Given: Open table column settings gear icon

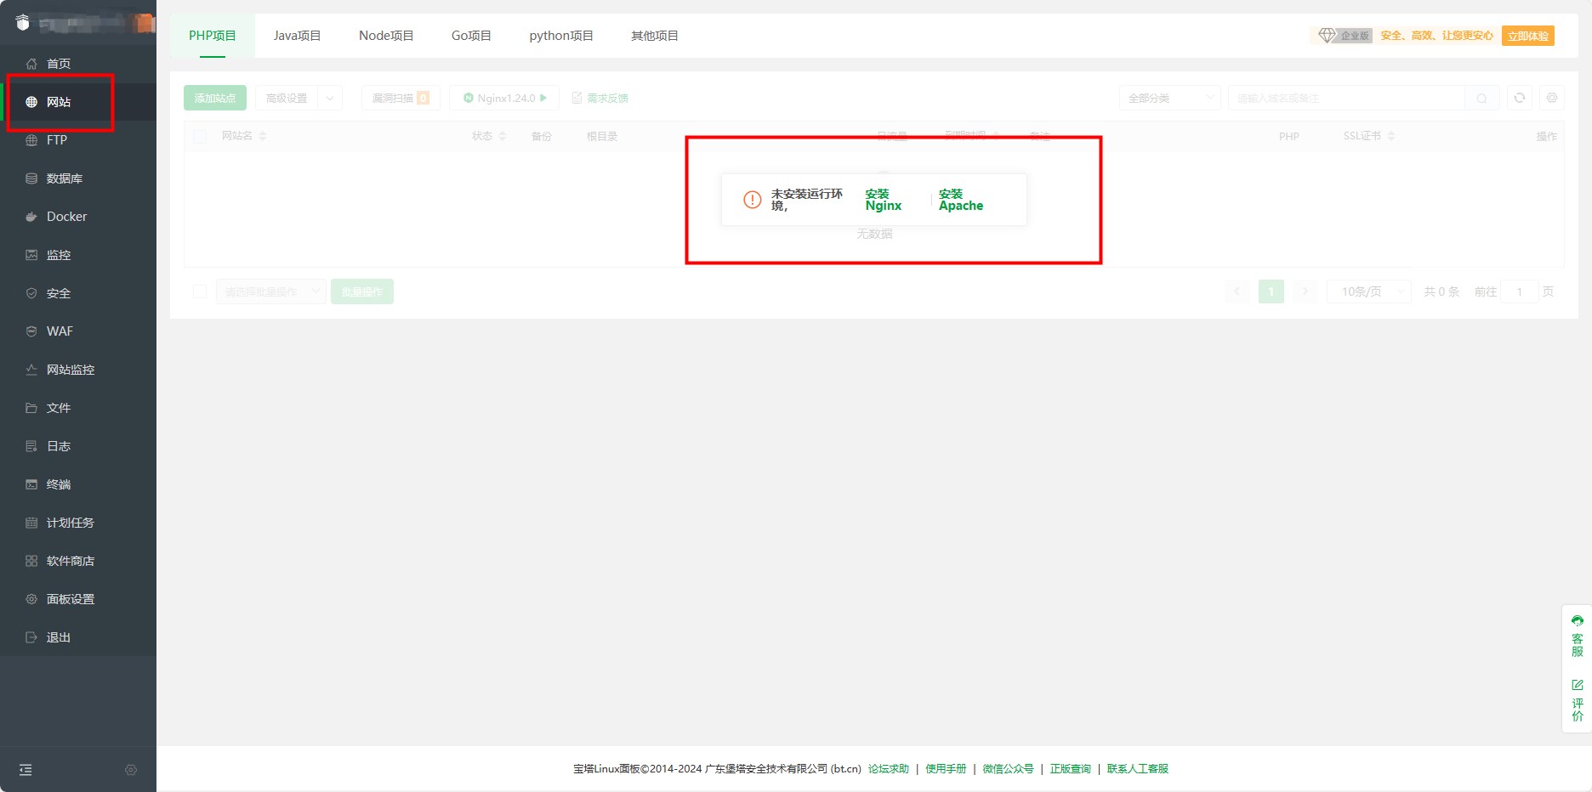Looking at the screenshot, I should [1552, 98].
